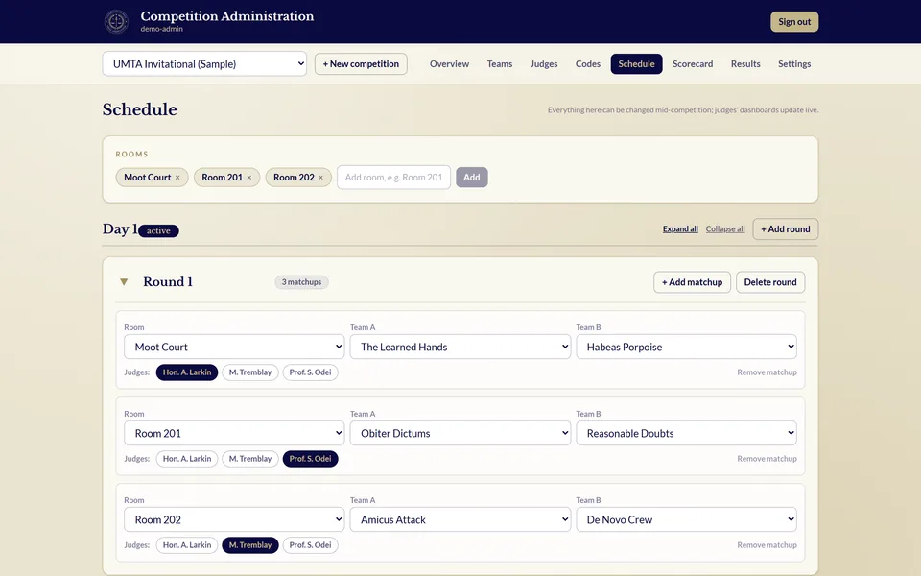Open the Room 202 room dropdown
921x576 pixels.
(234, 519)
